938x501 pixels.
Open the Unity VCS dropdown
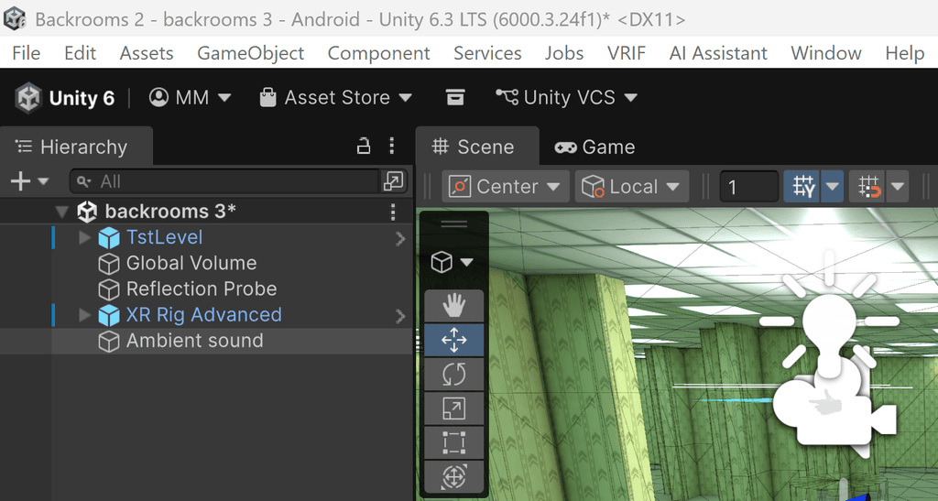(566, 97)
